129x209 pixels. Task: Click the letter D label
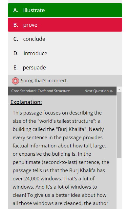[x=16, y=53]
